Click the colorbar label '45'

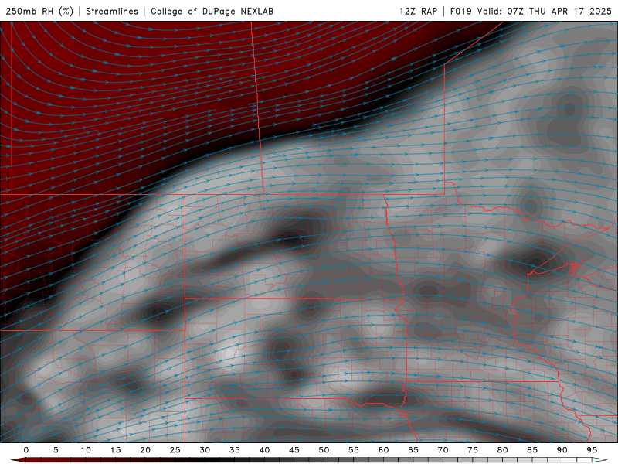click(294, 450)
